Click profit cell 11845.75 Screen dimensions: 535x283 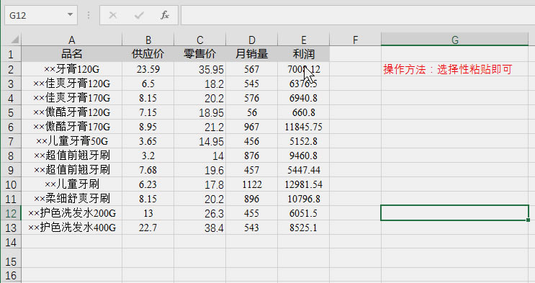[304, 127]
